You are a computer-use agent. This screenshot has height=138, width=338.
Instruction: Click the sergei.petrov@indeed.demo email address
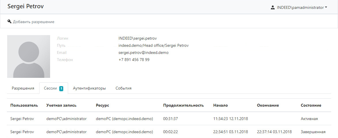(143, 53)
